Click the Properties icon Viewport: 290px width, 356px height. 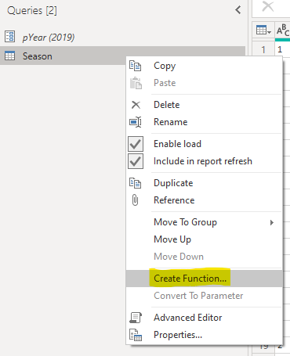coord(136,335)
